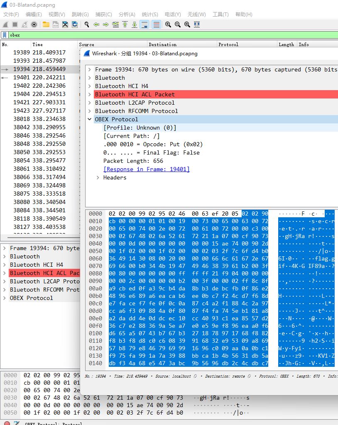Open the 文件(F) menu

click(11, 15)
